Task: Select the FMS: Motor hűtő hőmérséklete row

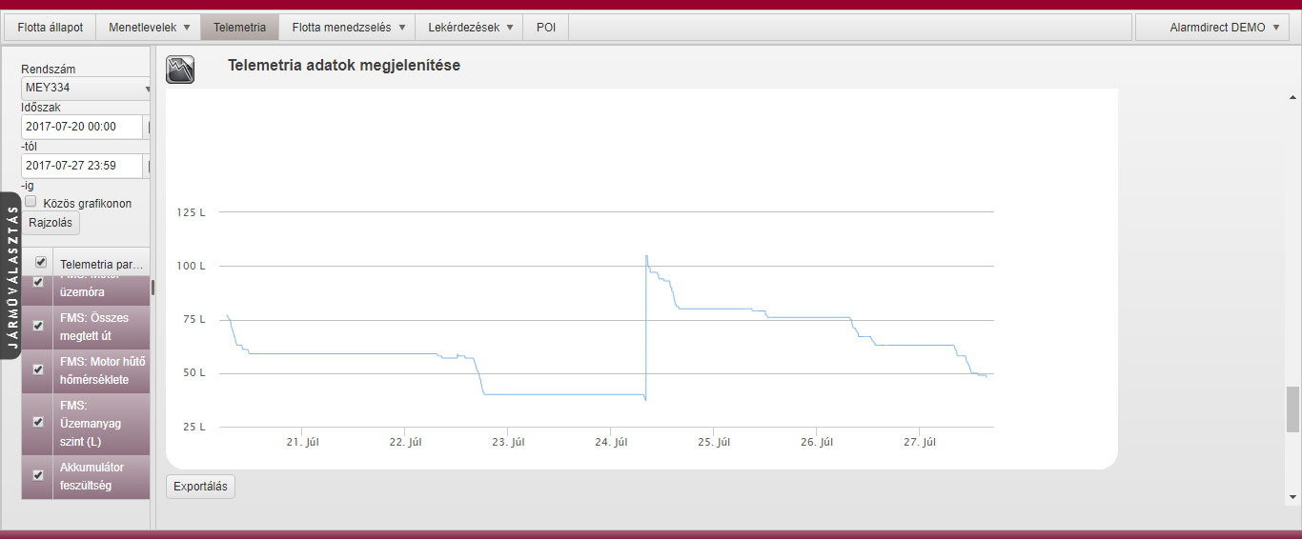Action: (86, 370)
